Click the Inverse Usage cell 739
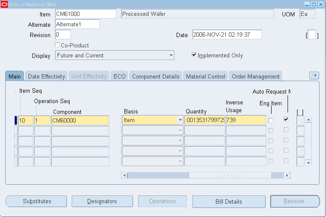The width and height of the screenshot is (326, 217). click(246, 120)
